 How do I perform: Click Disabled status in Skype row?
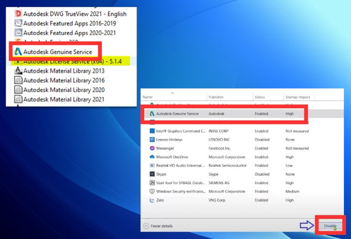(262, 174)
